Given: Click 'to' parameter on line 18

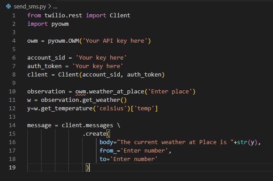Looking at the screenshot, I should coord(103,159).
